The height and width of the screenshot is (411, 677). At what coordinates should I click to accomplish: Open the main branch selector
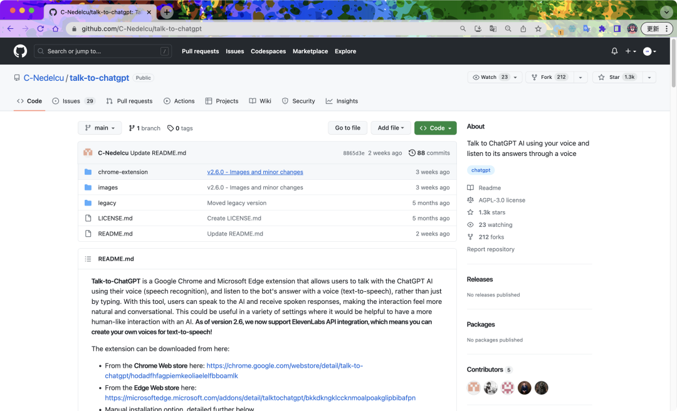point(100,128)
